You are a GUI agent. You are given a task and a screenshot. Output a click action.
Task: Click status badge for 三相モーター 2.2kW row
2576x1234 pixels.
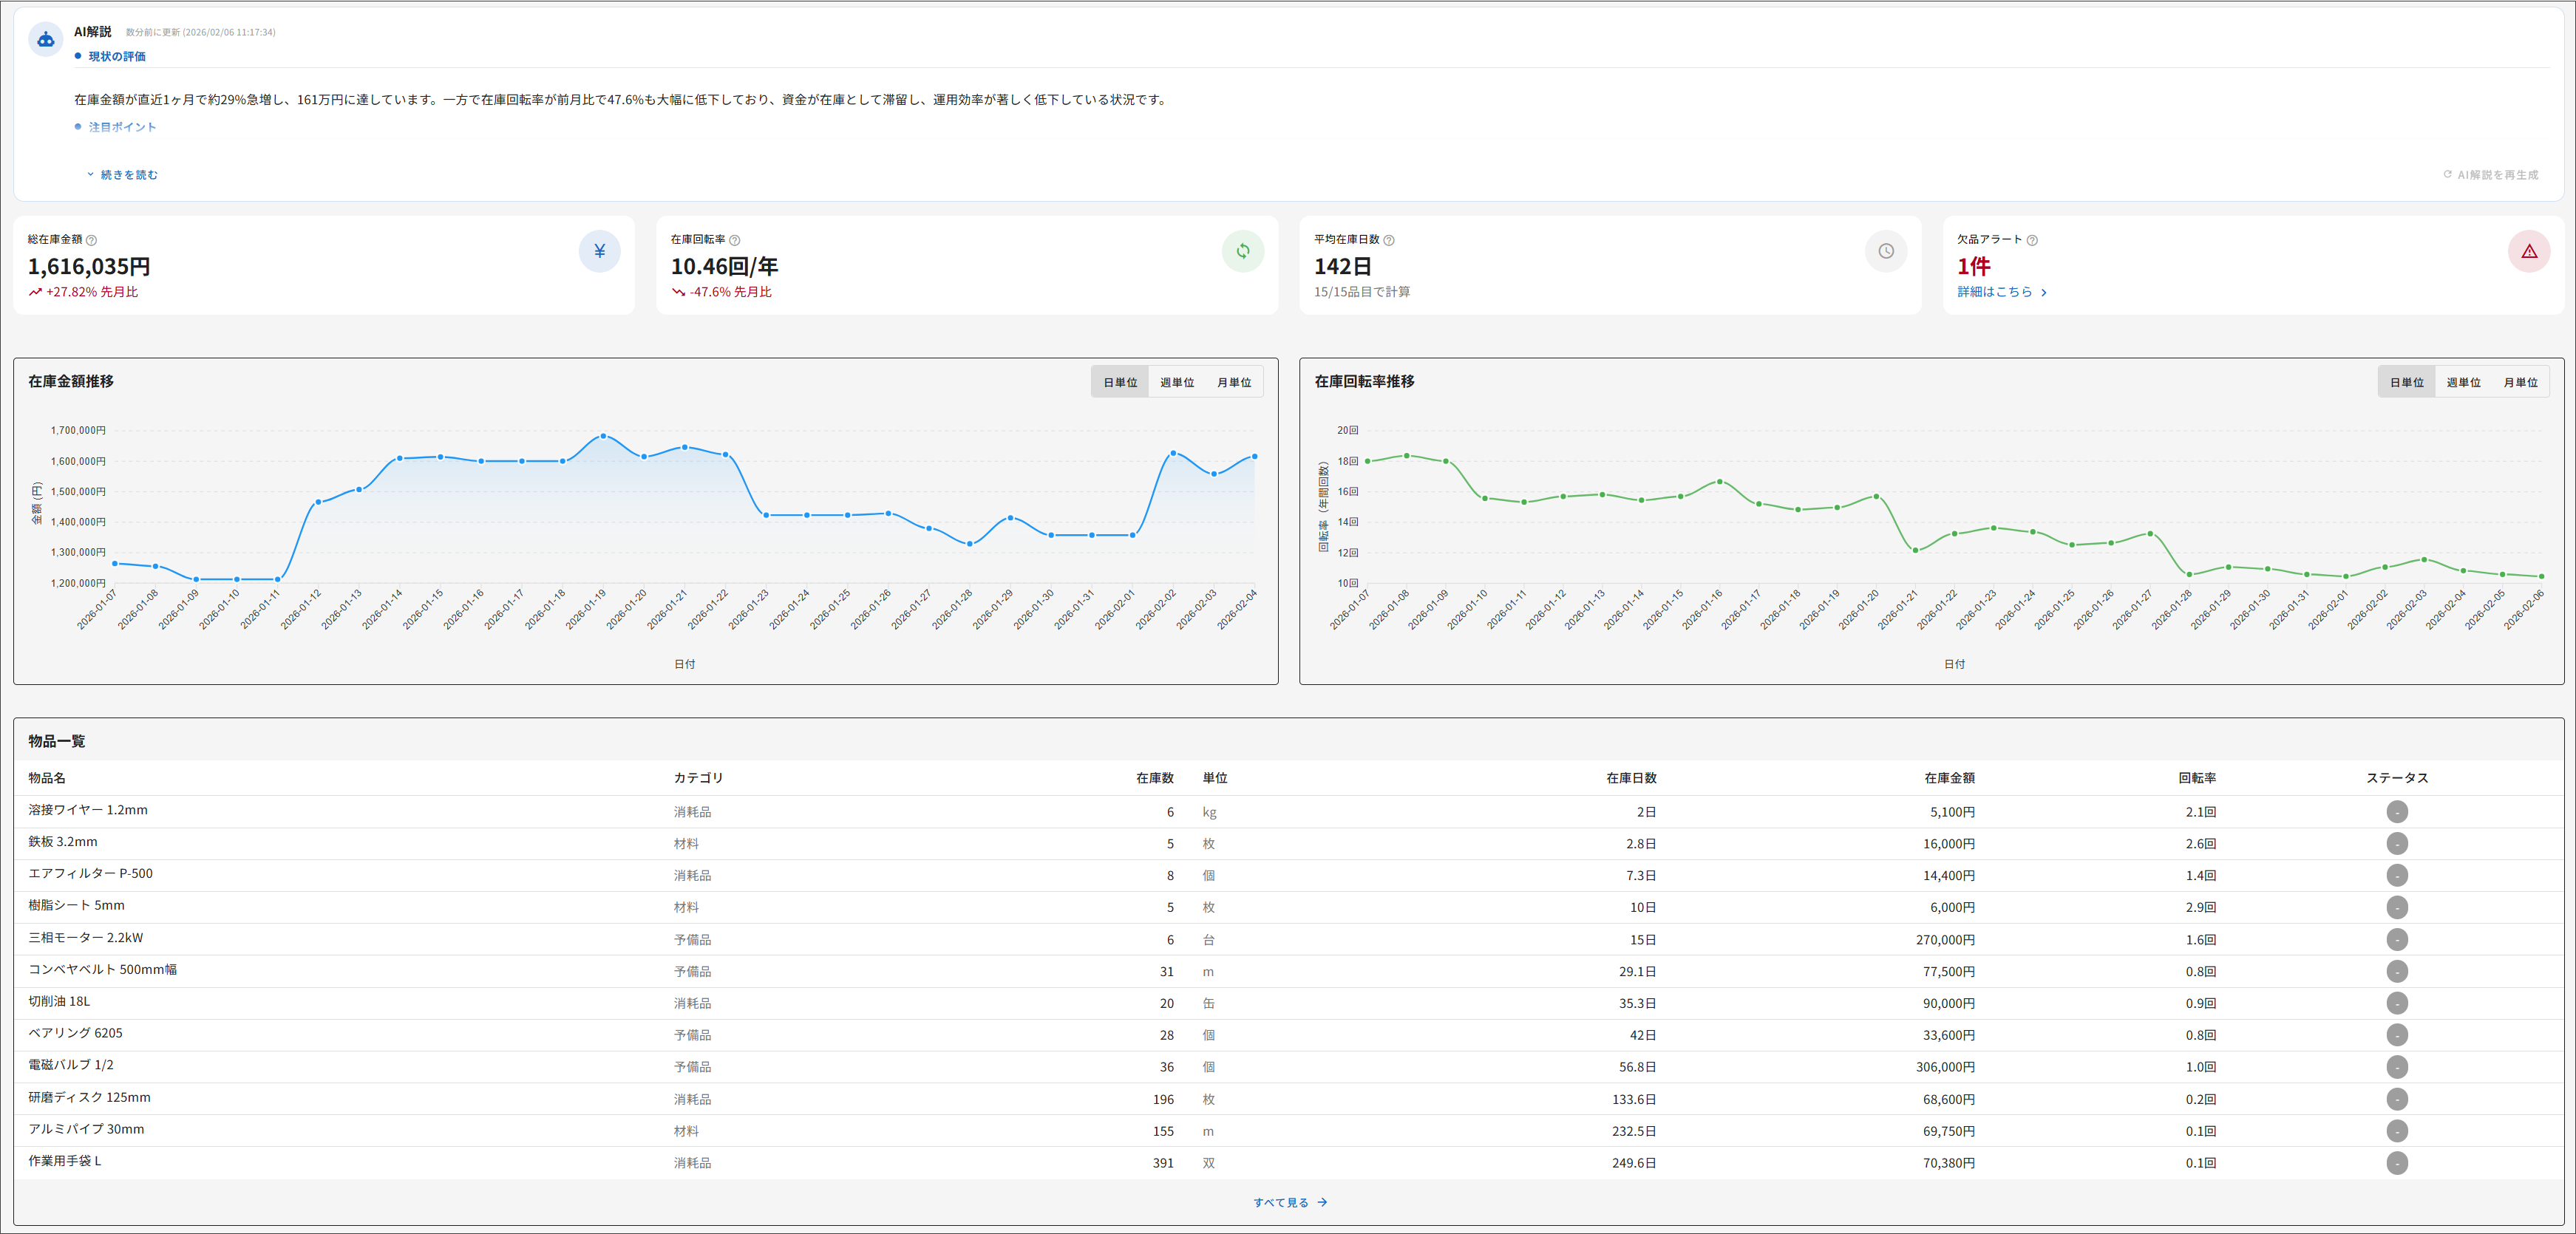click(2397, 940)
